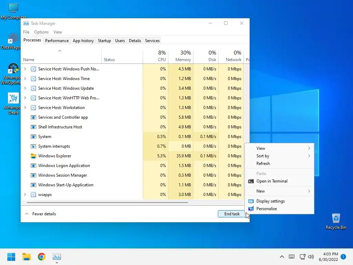353x265 pixels.
Task: Launch Google Chrome from the taskbar
Action: (x=42, y=257)
